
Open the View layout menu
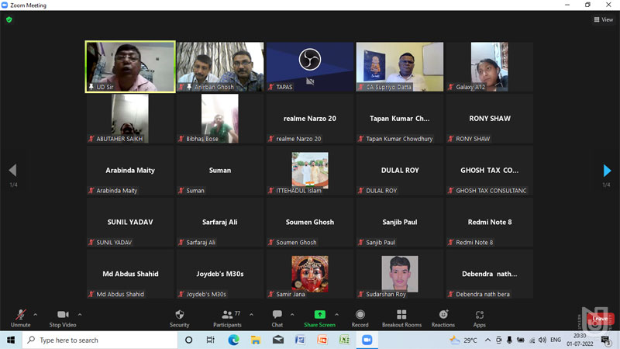tap(603, 19)
